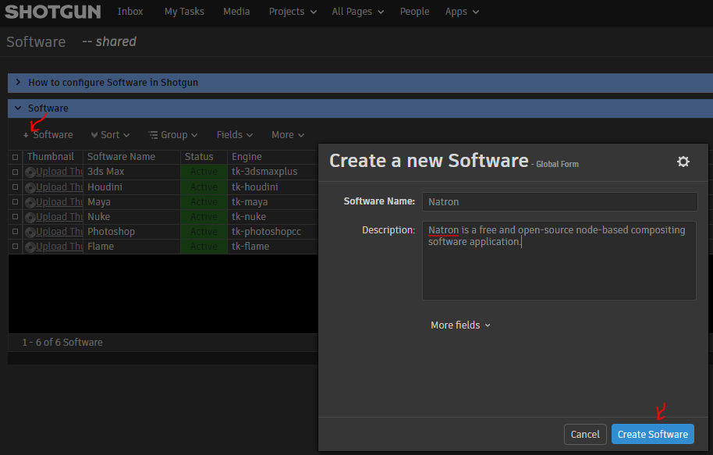Expand the How to configure Software section
The height and width of the screenshot is (455, 713).
(18, 83)
